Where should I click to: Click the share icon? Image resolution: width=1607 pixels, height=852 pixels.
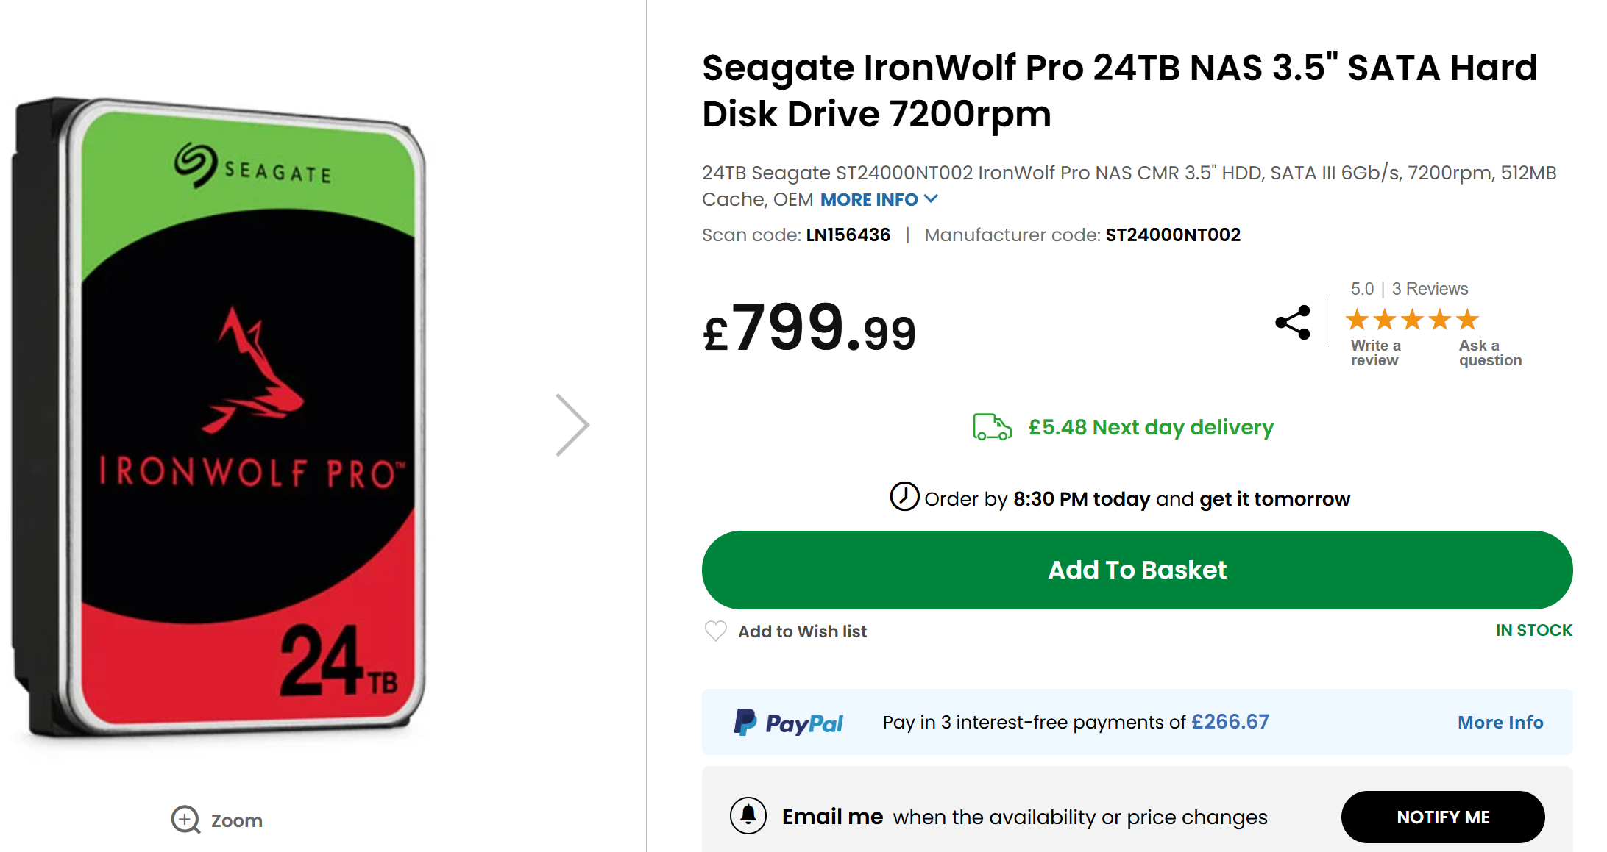1293,322
